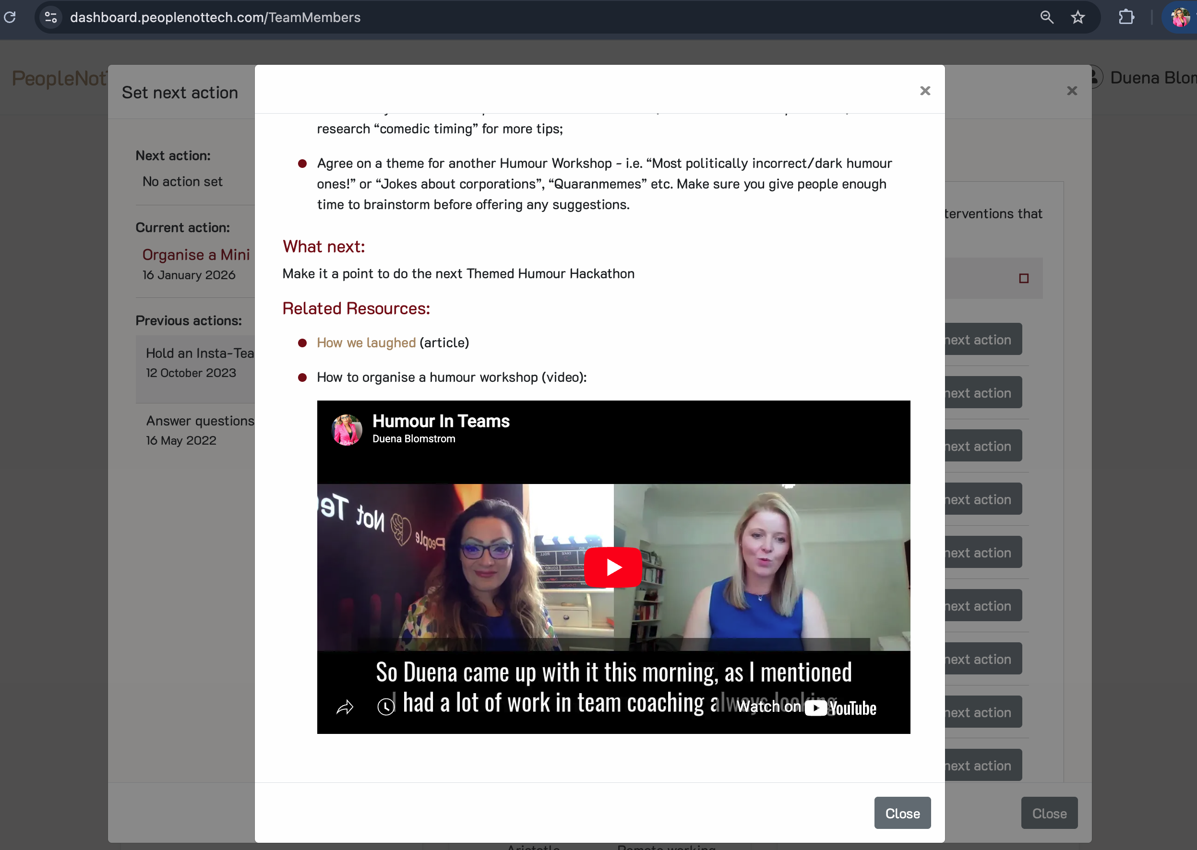This screenshot has height=850, width=1197.
Task: Click the Humour In Teams video title
Action: tap(441, 421)
